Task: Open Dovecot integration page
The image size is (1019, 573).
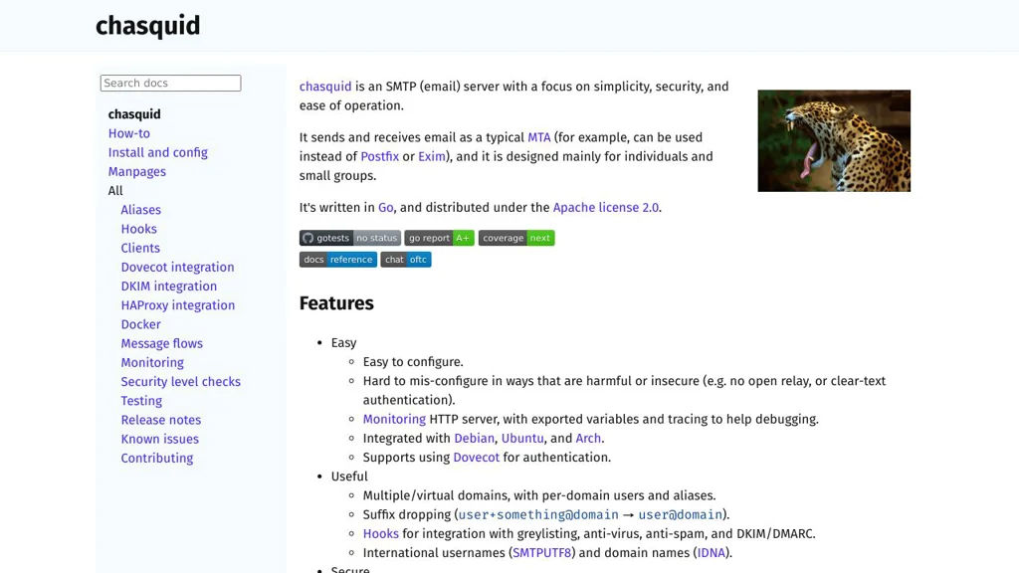Action: (x=177, y=267)
